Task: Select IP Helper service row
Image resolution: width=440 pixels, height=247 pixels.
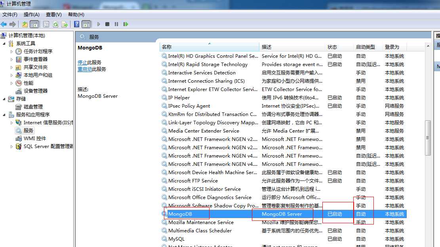Action: pos(284,97)
